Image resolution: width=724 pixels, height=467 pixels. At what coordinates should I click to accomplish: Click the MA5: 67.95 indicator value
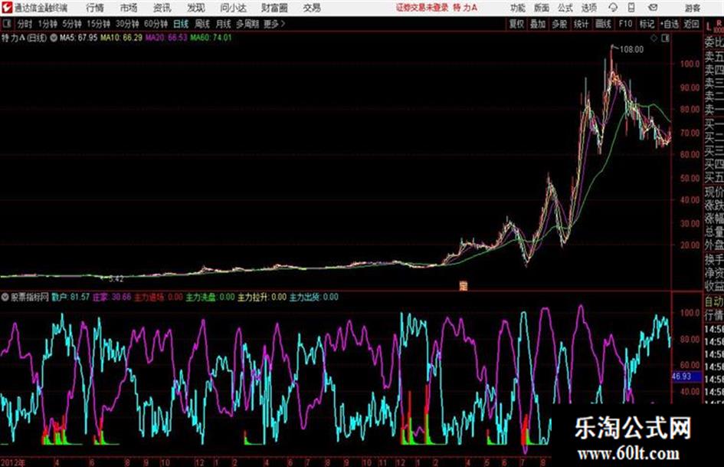[x=78, y=38]
